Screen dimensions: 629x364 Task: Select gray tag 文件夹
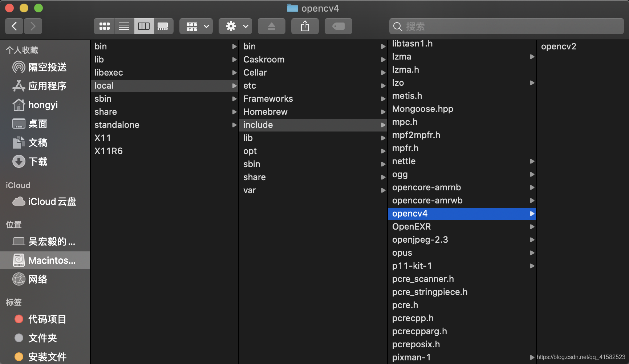[45, 338]
